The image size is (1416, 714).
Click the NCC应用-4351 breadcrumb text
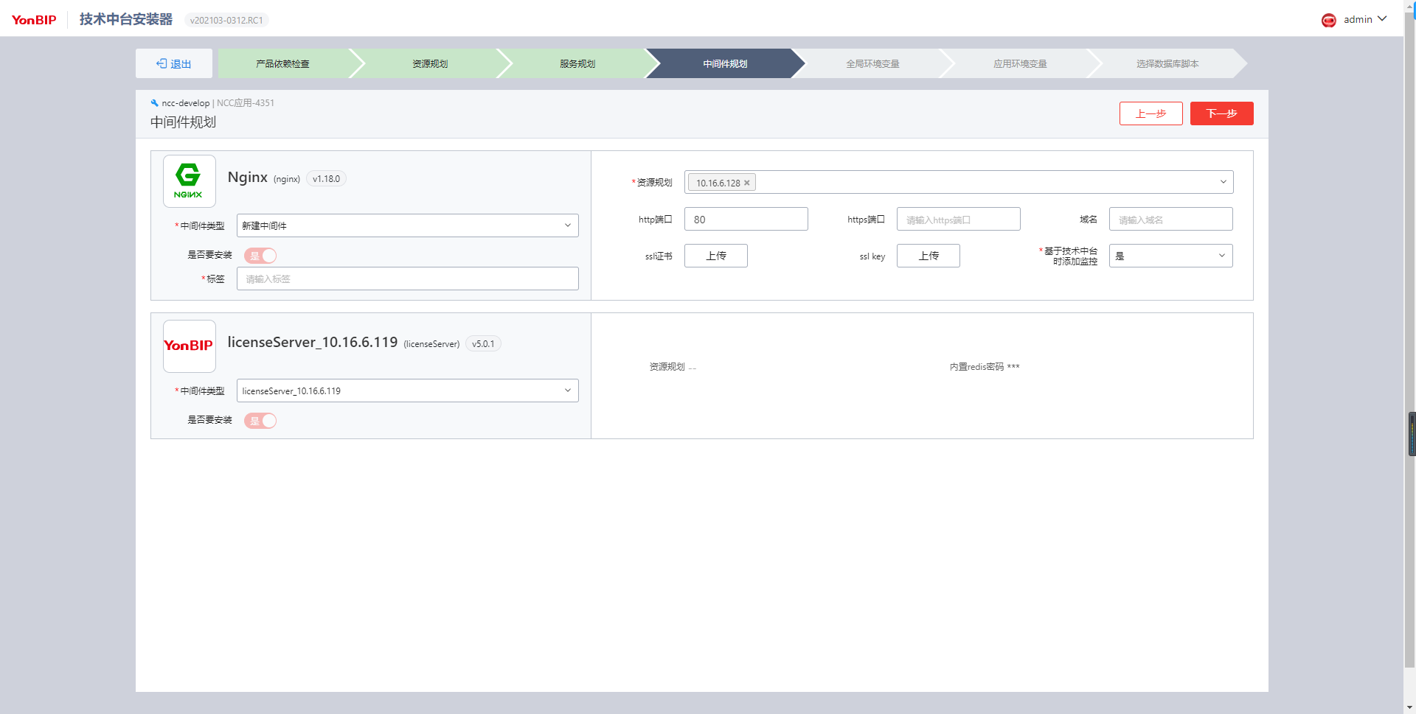pyautogui.click(x=246, y=103)
